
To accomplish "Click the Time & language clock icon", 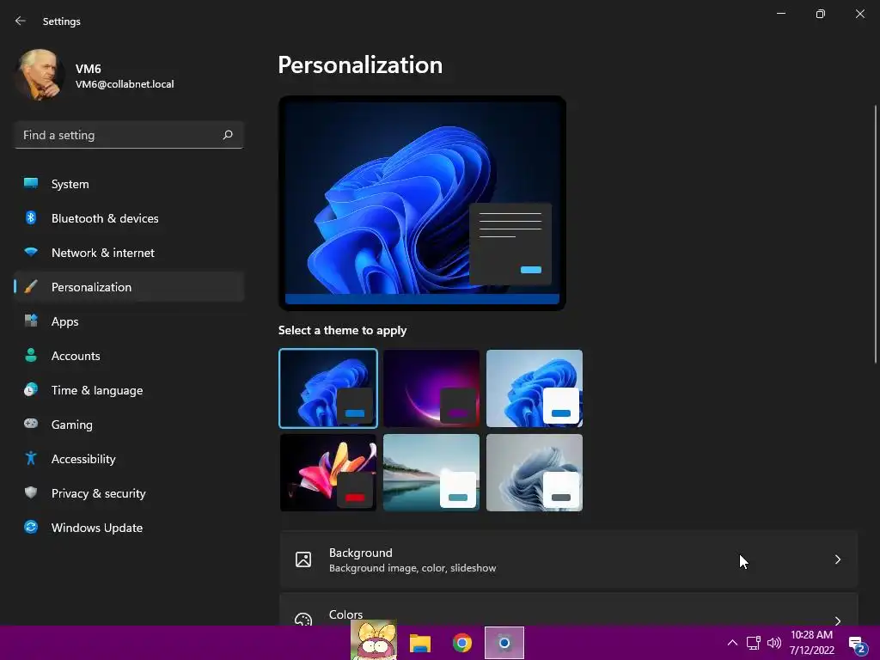I will 31,389.
